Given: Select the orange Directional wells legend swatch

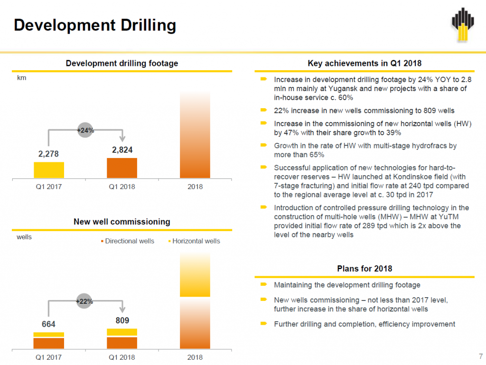Looking at the screenshot, I should pyautogui.click(x=102, y=242).
